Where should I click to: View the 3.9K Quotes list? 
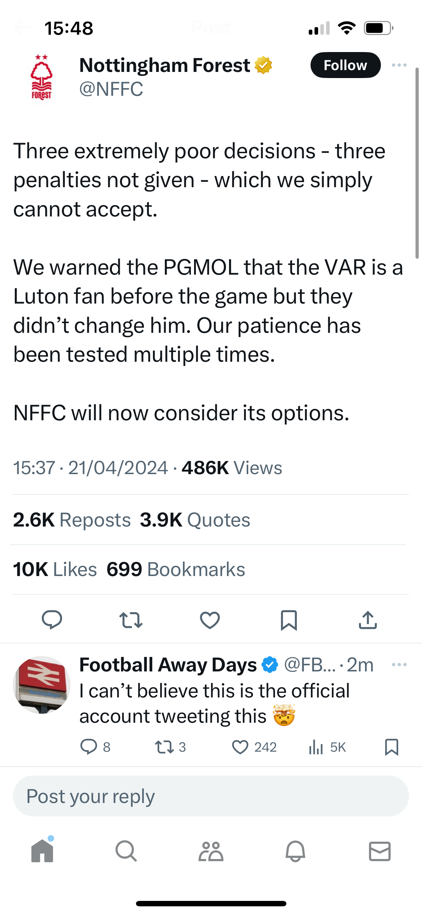(x=195, y=520)
